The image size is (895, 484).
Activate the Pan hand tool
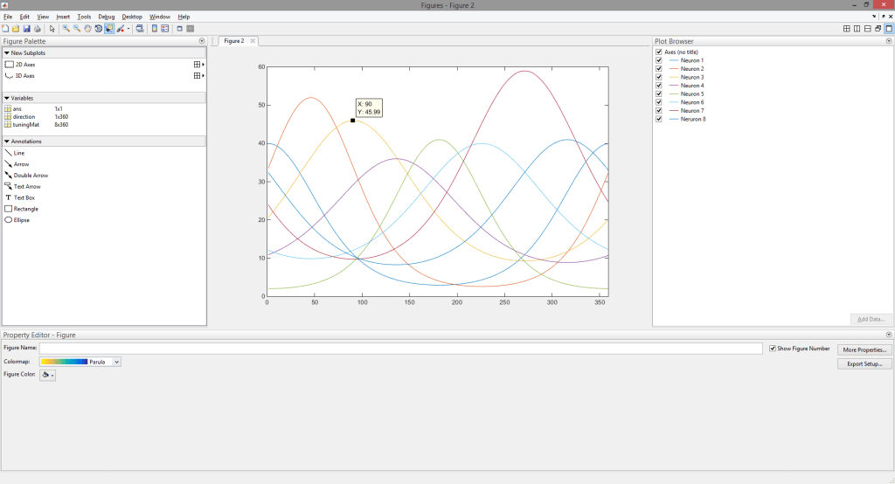[87, 29]
